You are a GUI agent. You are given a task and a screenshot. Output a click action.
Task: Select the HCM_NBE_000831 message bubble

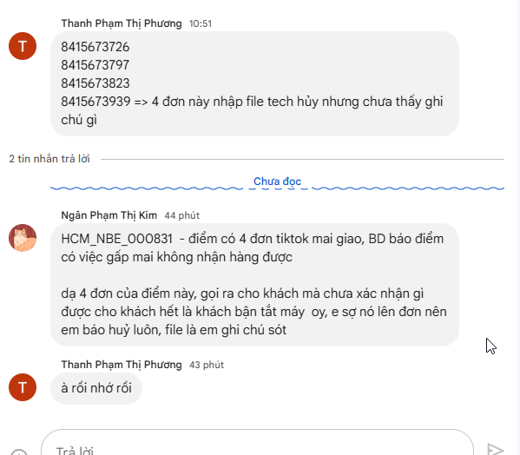click(x=254, y=285)
